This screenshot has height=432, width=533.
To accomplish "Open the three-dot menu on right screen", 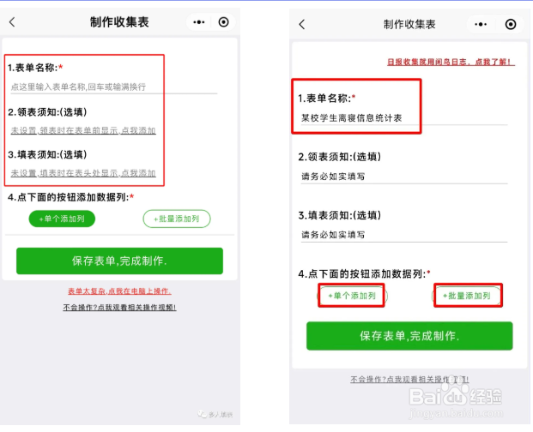I will [481, 25].
